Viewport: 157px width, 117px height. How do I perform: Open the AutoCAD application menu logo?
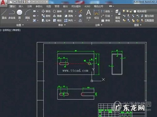click(x=3, y=3)
